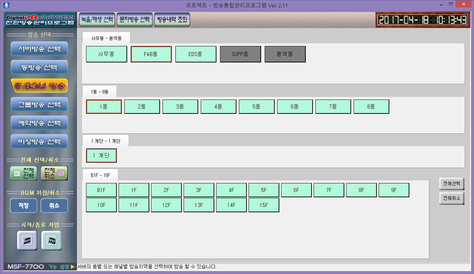Open 방송내역 조회 in the top toolbar
The width and height of the screenshot is (474, 274).
(172, 20)
